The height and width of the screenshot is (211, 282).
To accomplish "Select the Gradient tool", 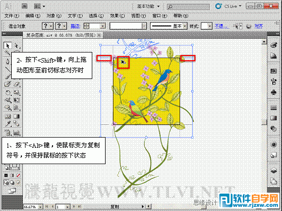I will pyautogui.click(x=17, y=116).
